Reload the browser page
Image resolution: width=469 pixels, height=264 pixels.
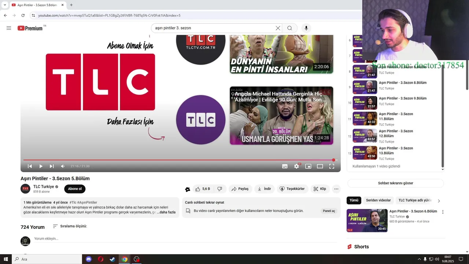(23, 15)
